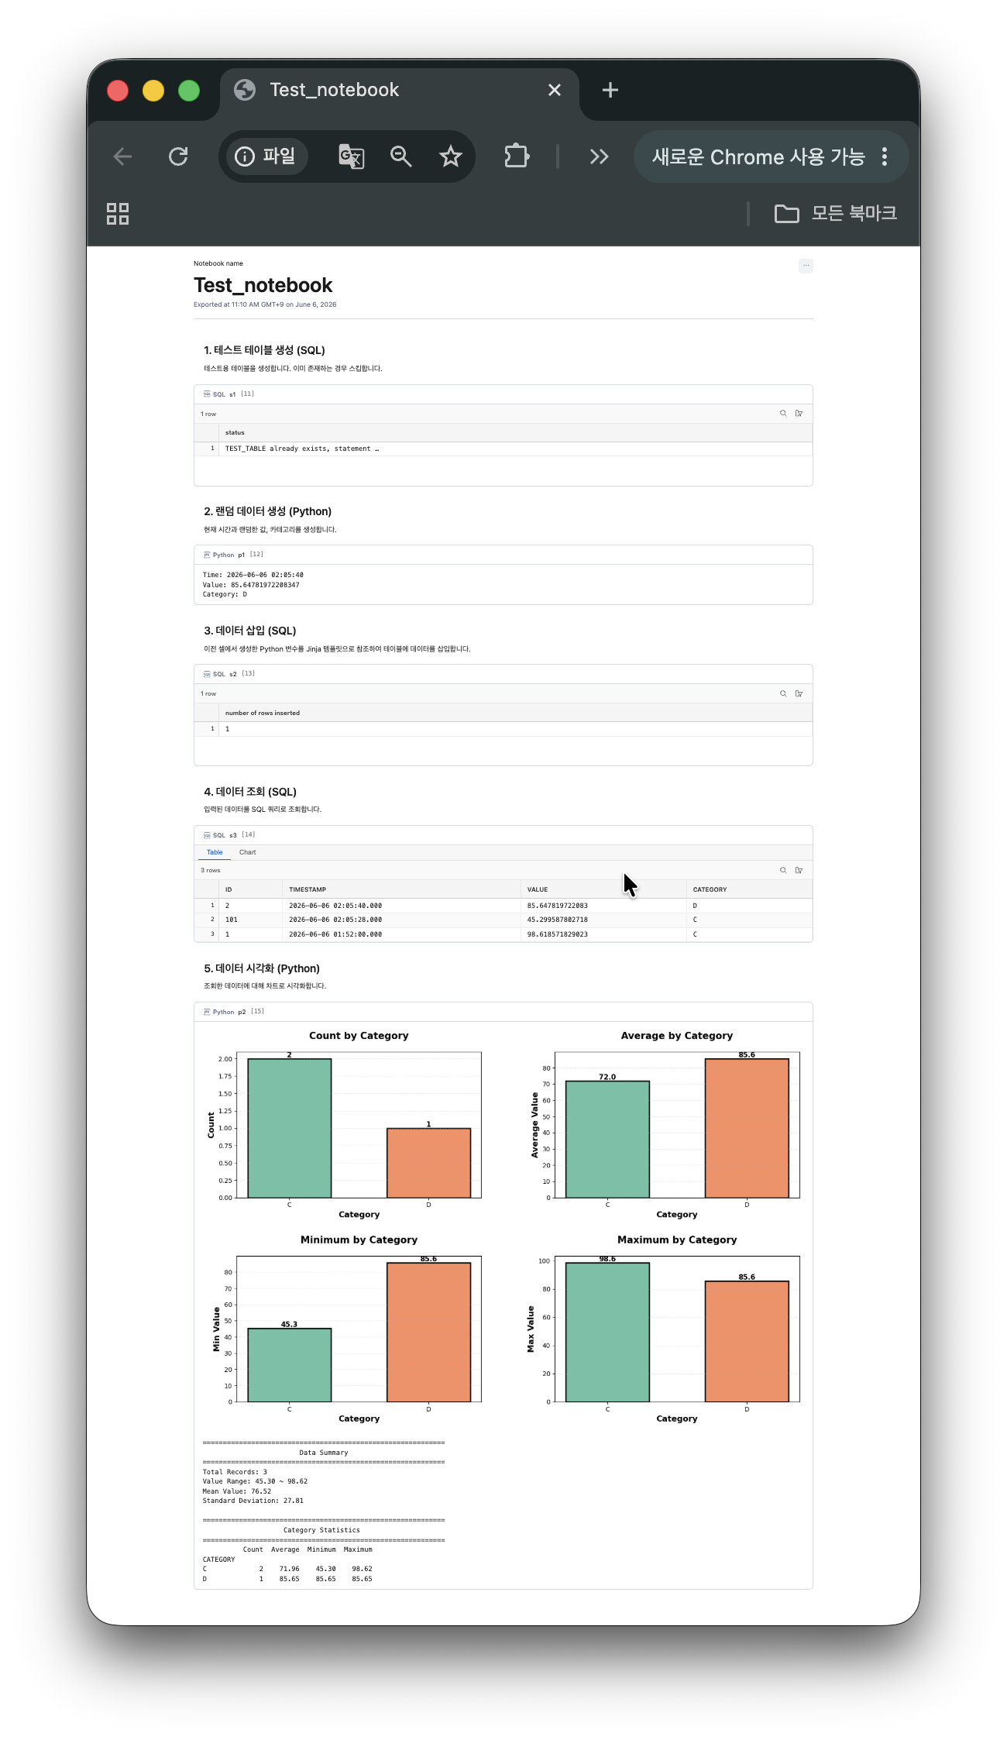The image size is (1007, 1740).
Task: Click the filter icon in the s2 result table
Action: coord(799,693)
